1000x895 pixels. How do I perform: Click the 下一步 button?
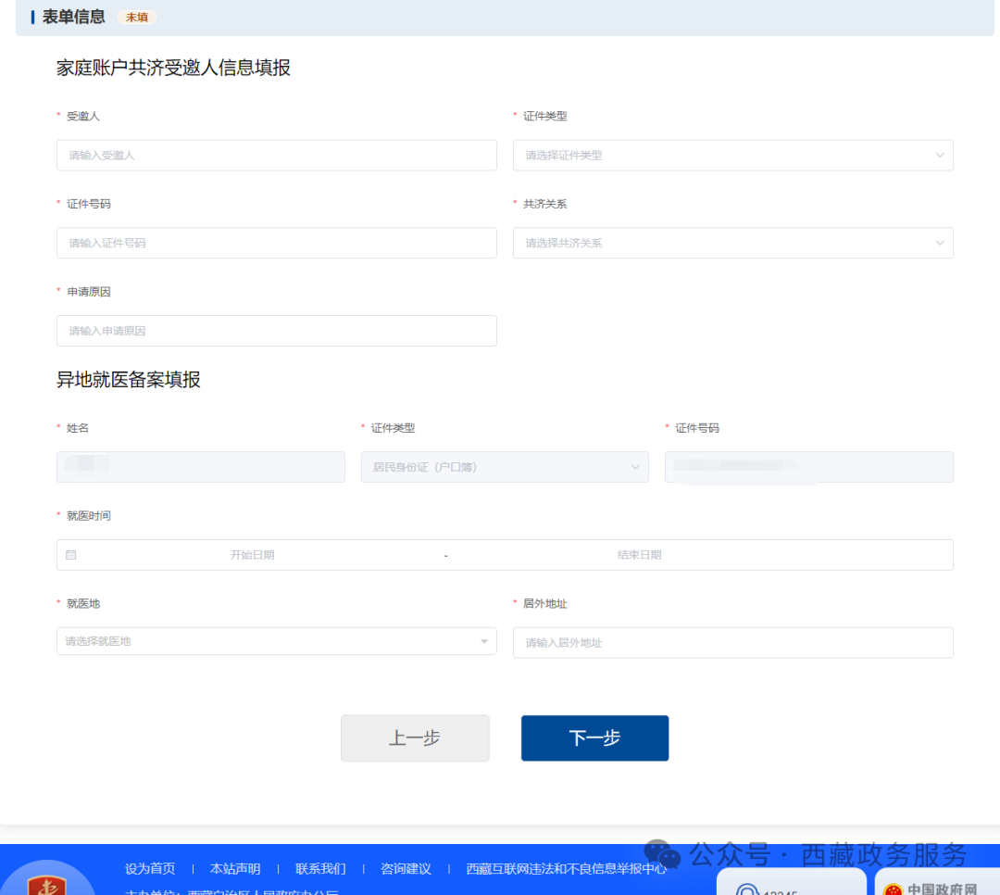pyautogui.click(x=594, y=738)
